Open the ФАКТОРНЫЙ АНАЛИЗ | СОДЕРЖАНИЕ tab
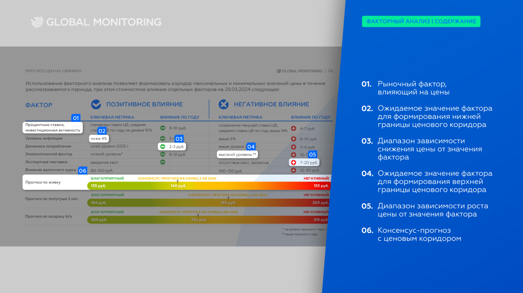Image resolution: width=523 pixels, height=293 pixels. pos(421,21)
